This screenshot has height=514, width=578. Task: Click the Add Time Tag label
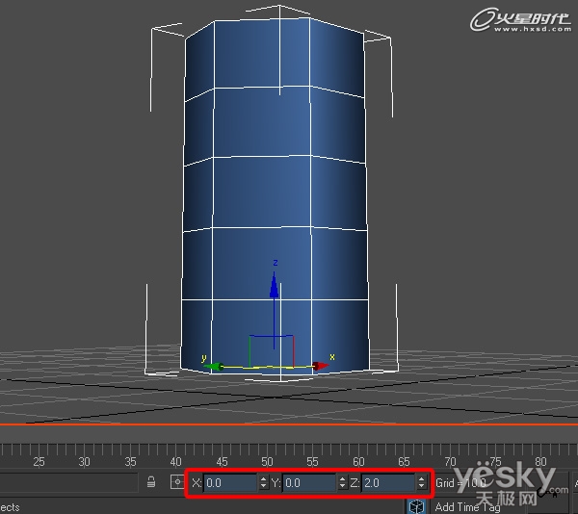click(467, 507)
